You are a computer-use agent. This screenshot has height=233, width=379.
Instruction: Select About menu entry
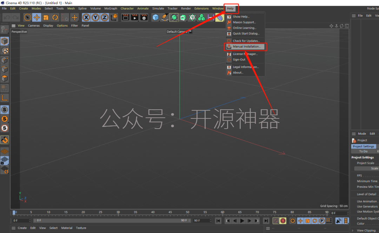[245, 73]
